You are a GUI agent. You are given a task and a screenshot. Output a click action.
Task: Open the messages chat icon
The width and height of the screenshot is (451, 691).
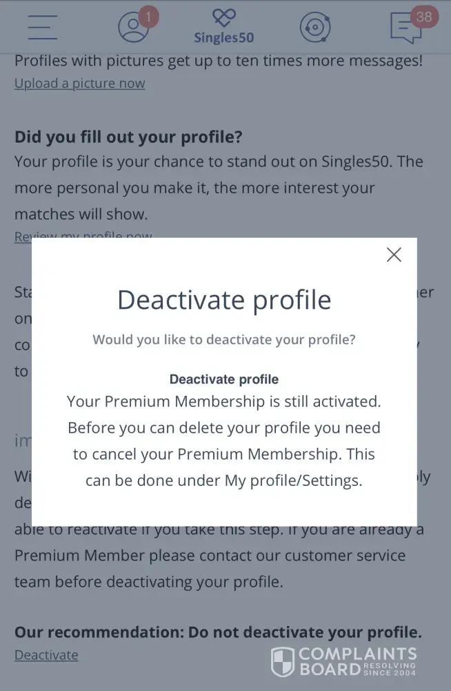[x=405, y=29]
